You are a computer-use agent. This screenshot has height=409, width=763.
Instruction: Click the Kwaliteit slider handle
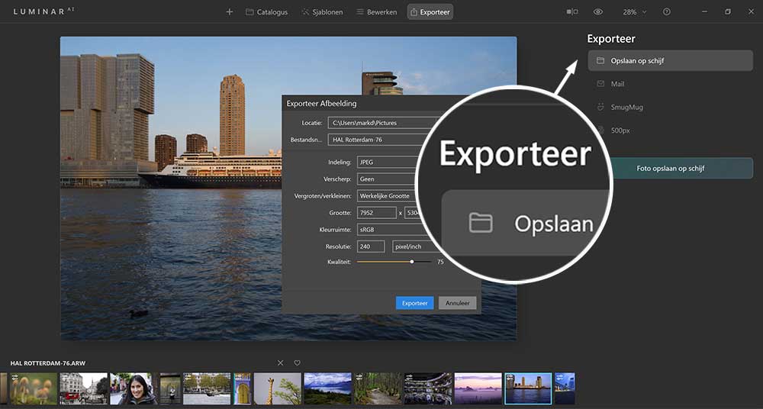click(x=412, y=262)
